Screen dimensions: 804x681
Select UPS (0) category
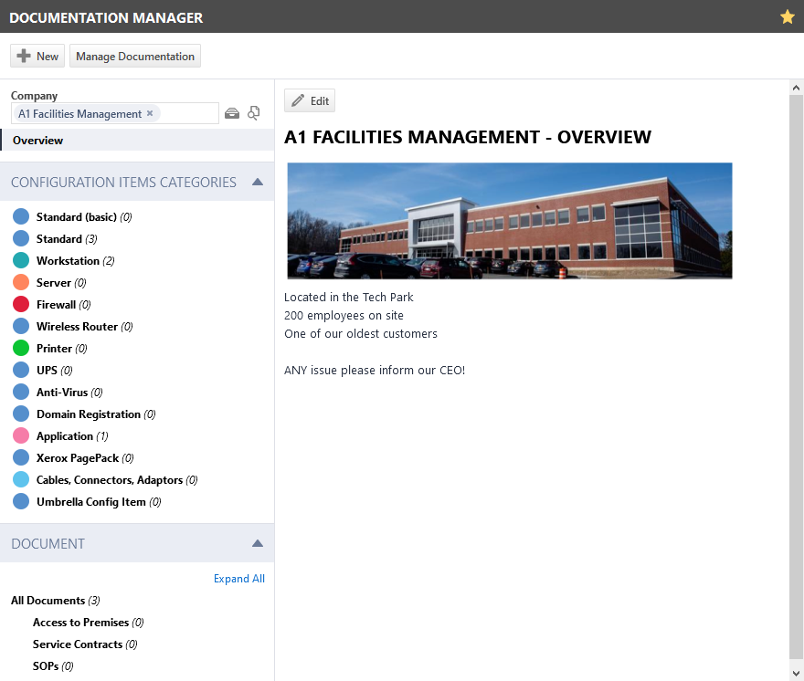pos(54,371)
